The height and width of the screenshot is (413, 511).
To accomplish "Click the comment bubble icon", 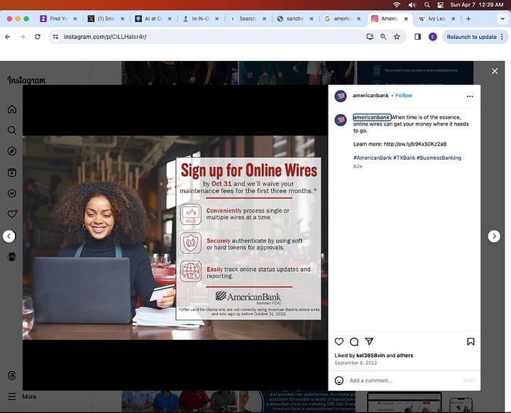I will tap(354, 341).
